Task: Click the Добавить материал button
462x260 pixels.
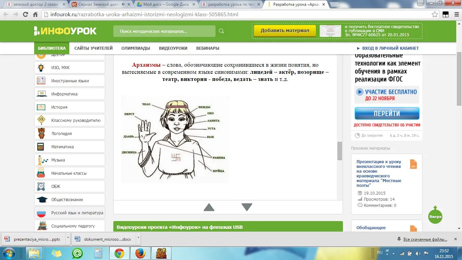Action: click(x=285, y=30)
